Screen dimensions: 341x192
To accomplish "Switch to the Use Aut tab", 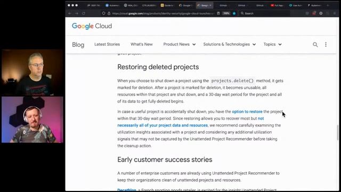I will pos(296,5).
